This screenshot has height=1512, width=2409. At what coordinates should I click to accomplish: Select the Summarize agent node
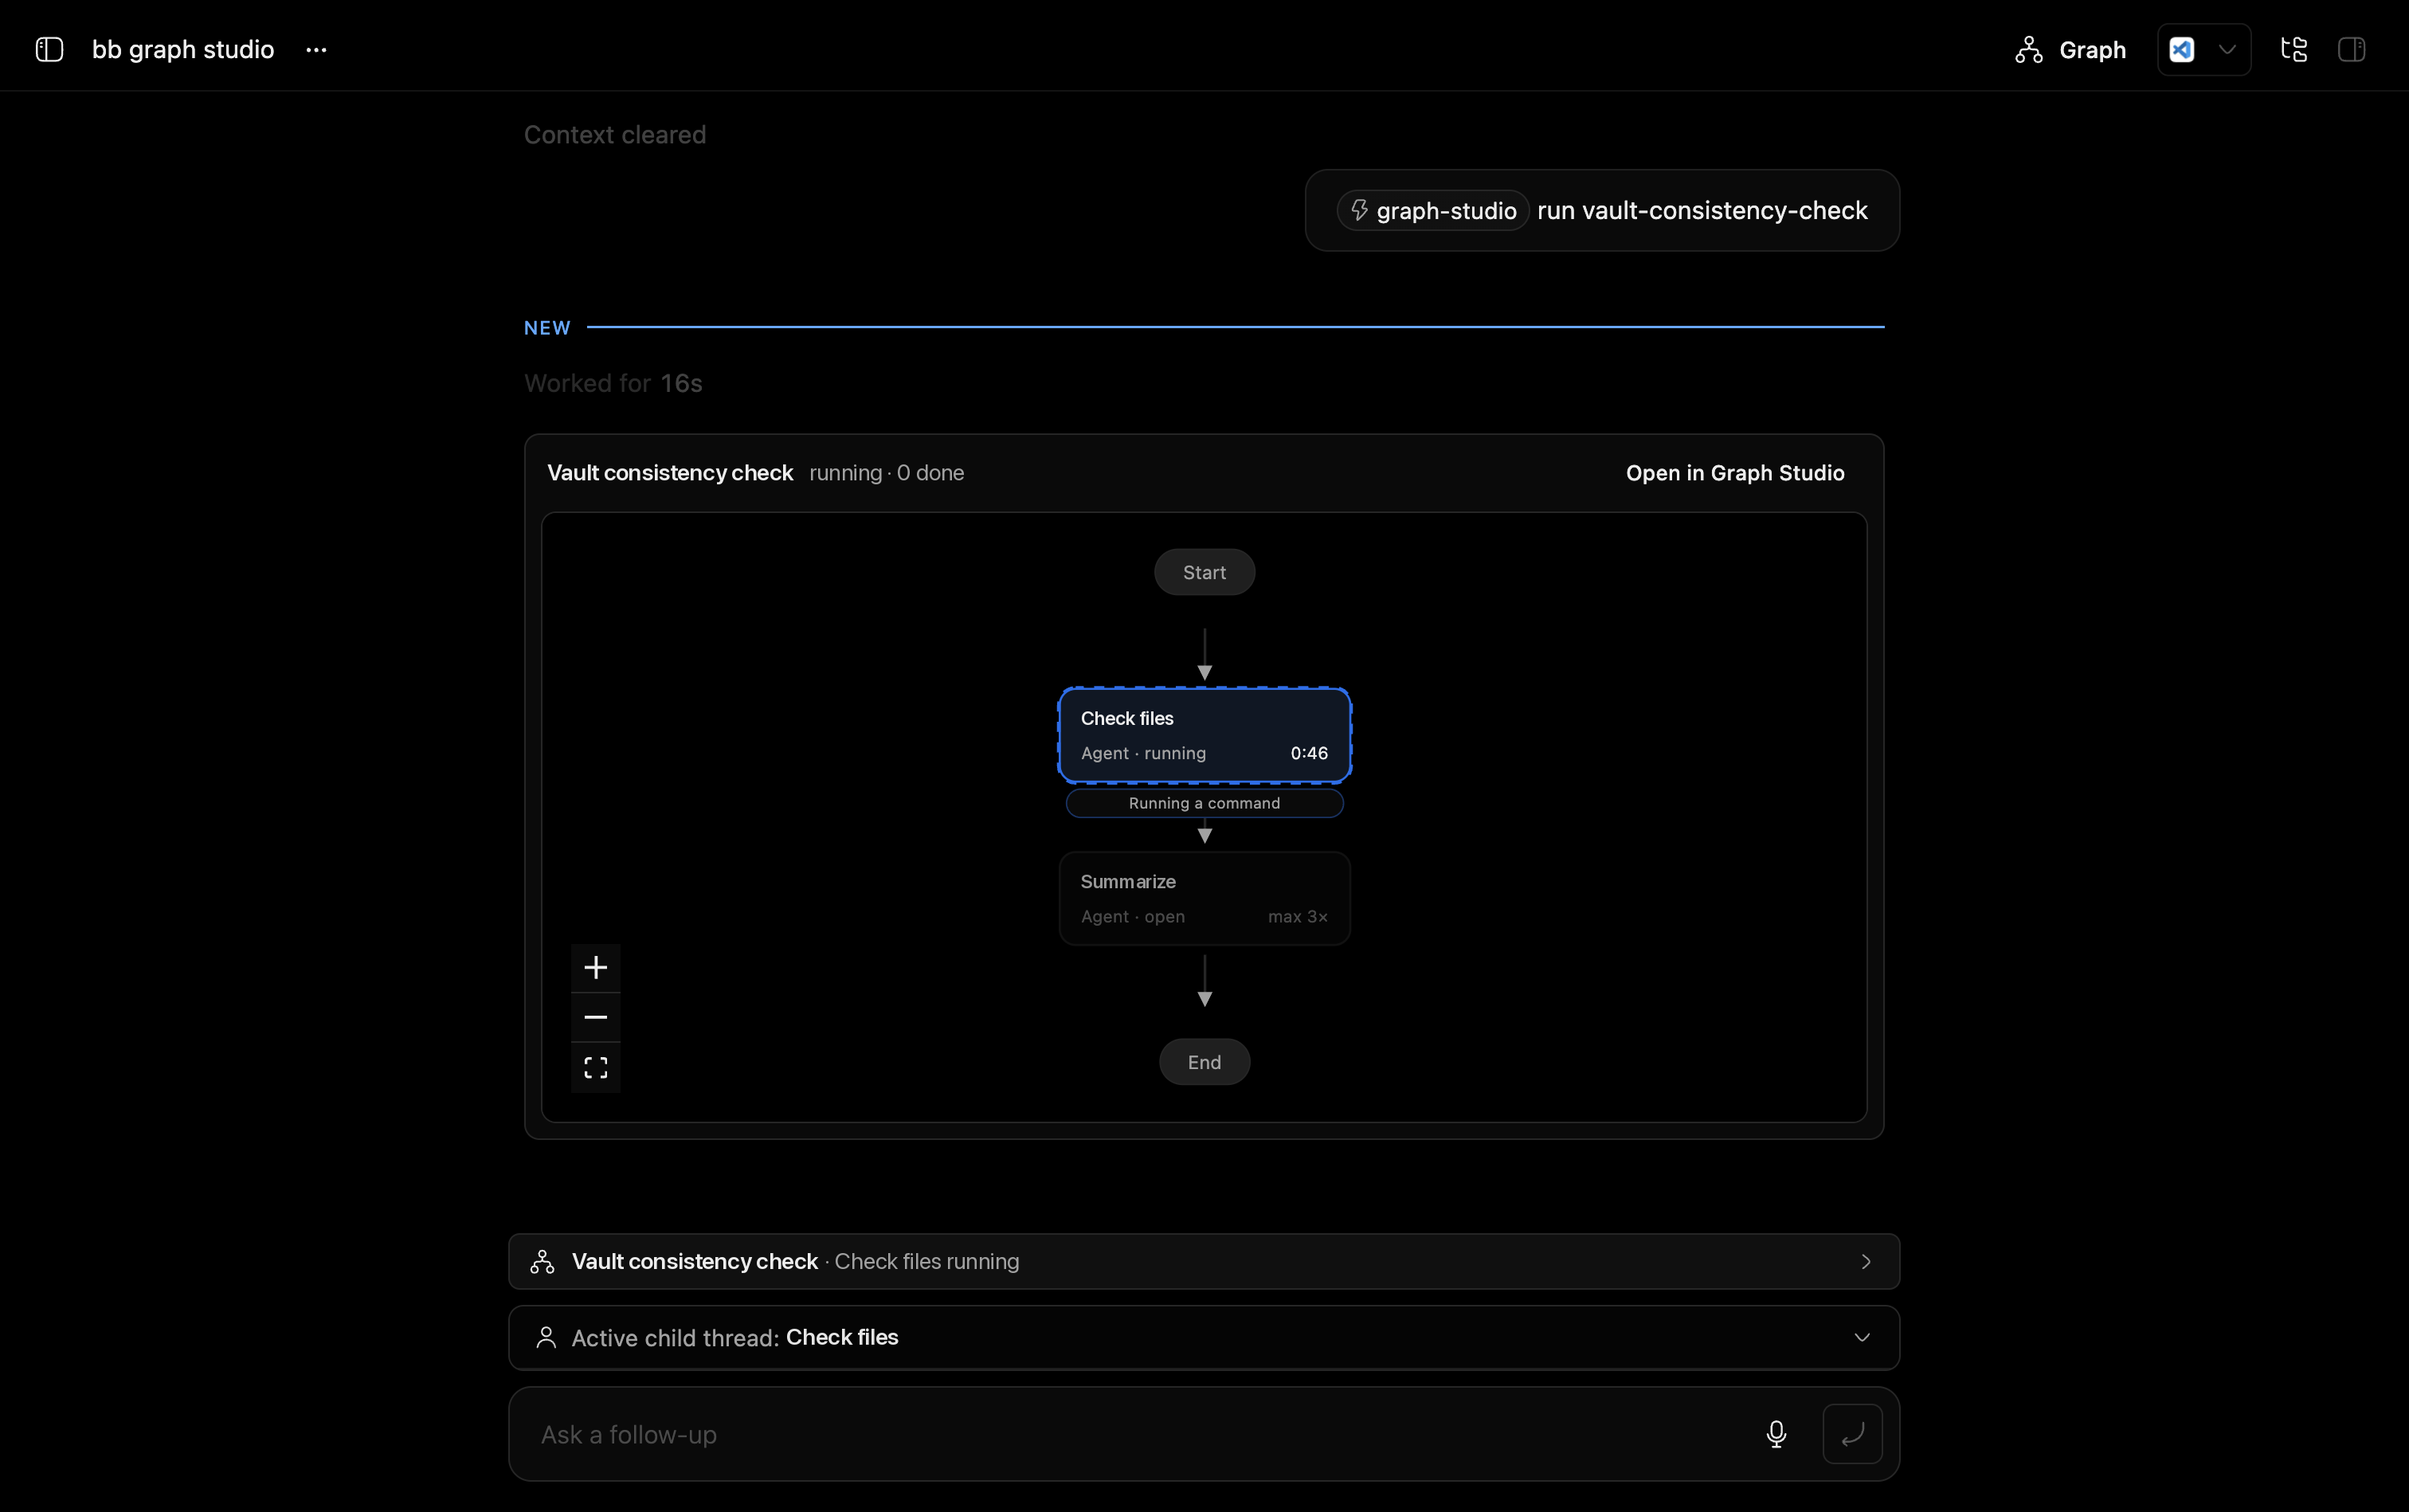point(1204,898)
